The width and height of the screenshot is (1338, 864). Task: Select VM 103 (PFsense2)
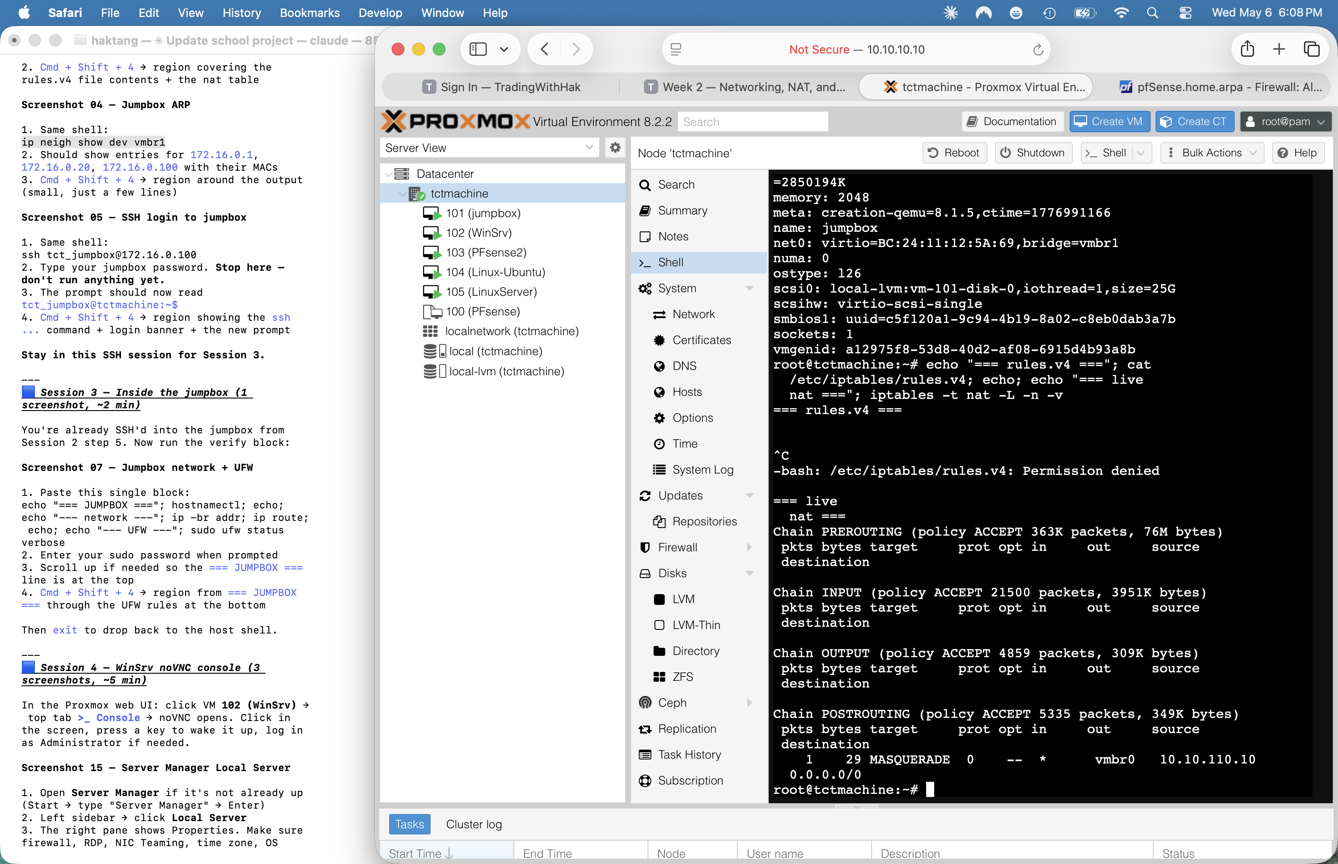[x=486, y=252]
